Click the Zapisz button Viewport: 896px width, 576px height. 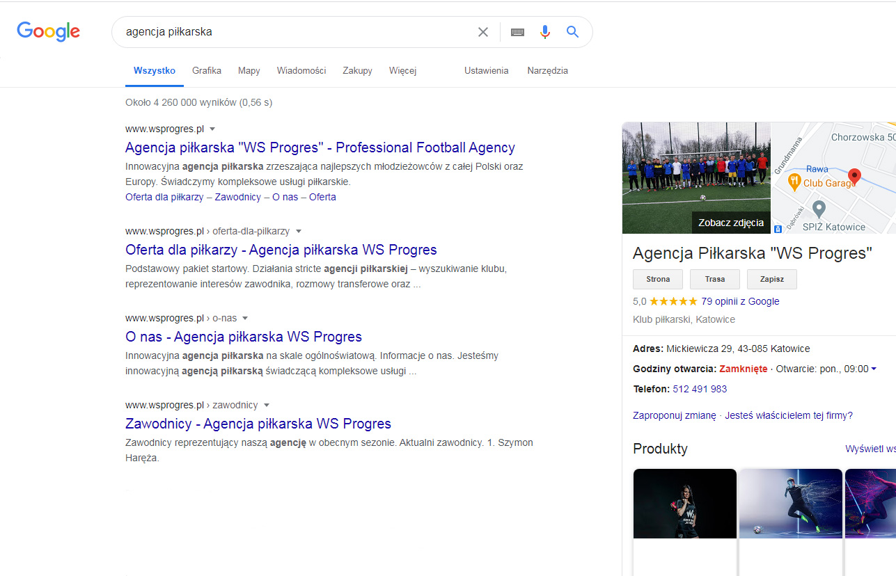[772, 279]
